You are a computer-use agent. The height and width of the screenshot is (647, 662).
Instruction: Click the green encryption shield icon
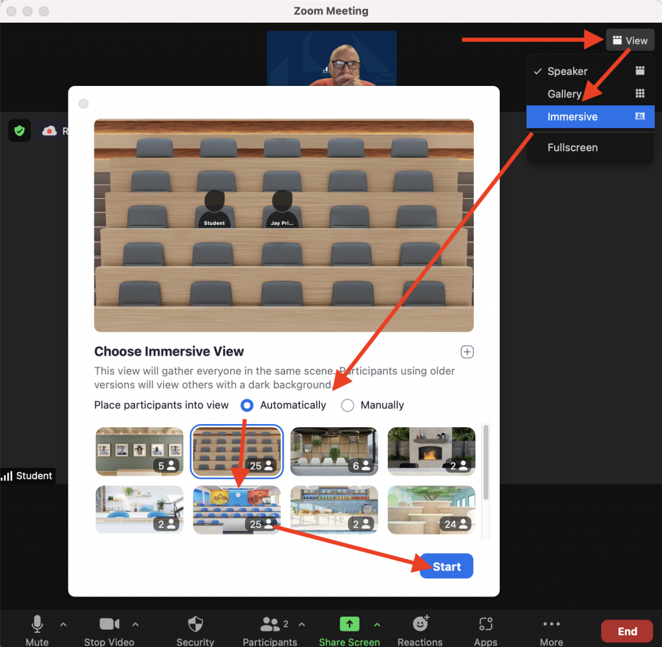pos(19,131)
